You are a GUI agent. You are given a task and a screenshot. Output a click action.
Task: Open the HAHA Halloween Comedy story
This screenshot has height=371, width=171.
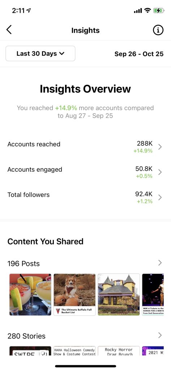tap(74, 351)
